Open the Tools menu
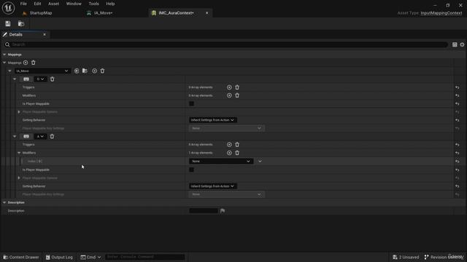467x262 pixels. point(93,4)
